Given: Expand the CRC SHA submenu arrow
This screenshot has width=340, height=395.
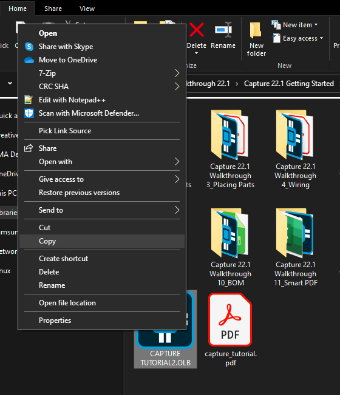Looking at the screenshot, I should (177, 87).
